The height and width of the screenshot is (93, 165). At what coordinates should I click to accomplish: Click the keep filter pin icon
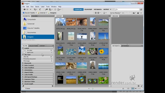23,86
